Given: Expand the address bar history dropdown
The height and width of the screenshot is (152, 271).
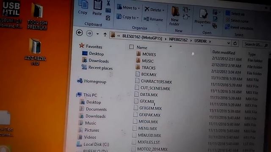Looking at the screenshot, I should (x=229, y=43).
